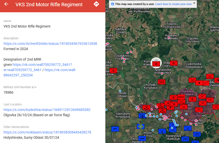The image size is (219, 143).
Task: Open the vk.com wall-88642297_250204 link
Action: (60, 70)
